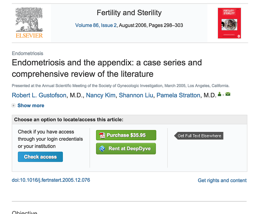Image resolution: width=258 pixels, height=214 pixels.
Task: Expand the Show more author details
Action: pos(31,106)
